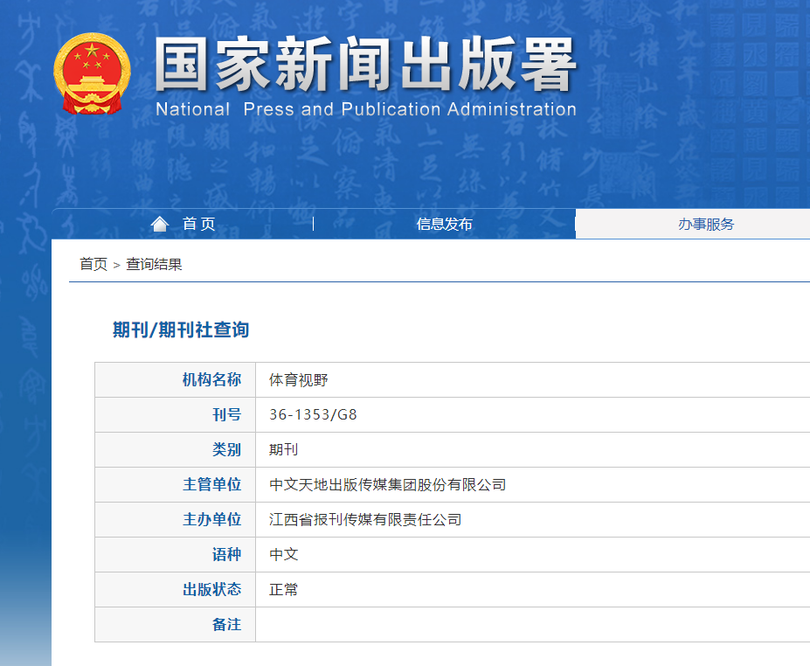Screen dimensions: 810x666
Task: Click the serial number 36-1353/G8
Action: (x=313, y=415)
